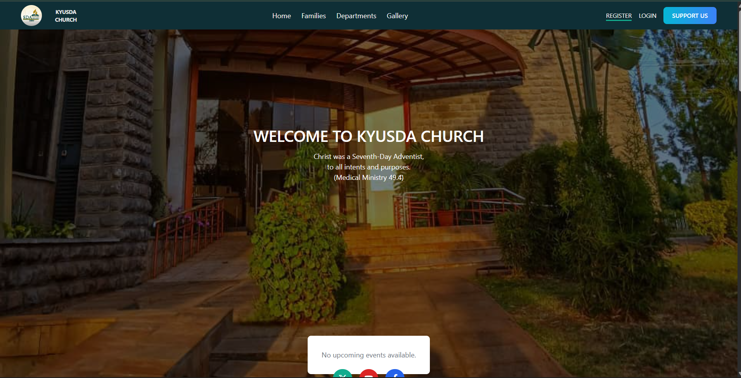Click the REGISTER link

point(619,16)
